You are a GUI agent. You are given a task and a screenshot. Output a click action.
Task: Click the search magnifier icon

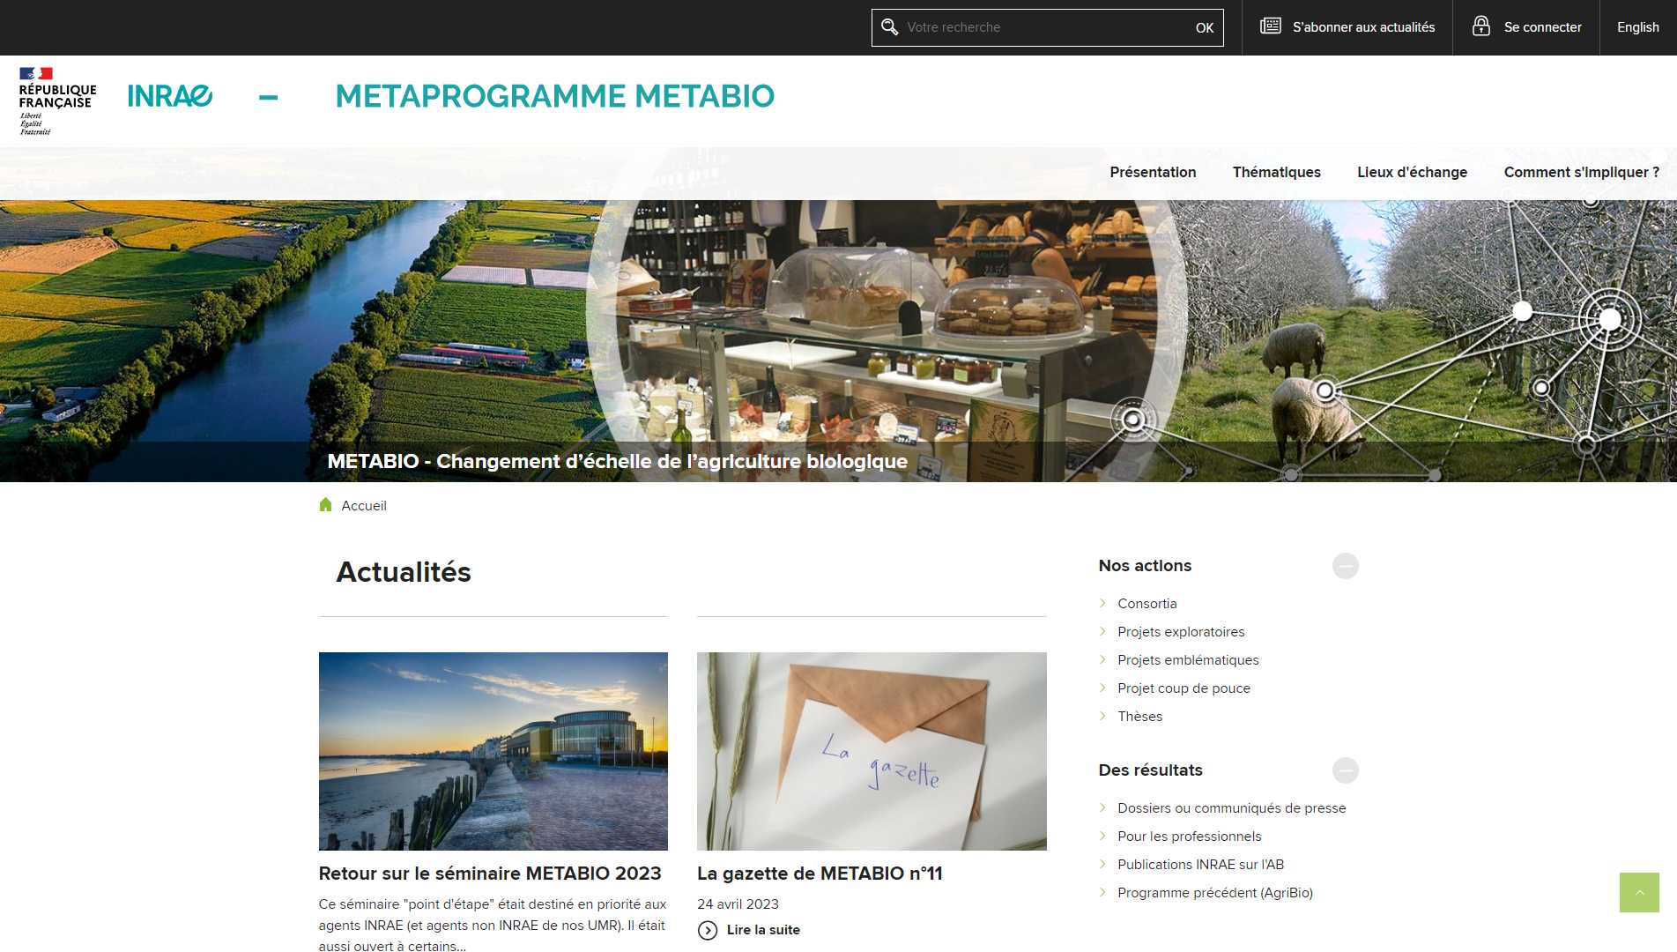[890, 27]
